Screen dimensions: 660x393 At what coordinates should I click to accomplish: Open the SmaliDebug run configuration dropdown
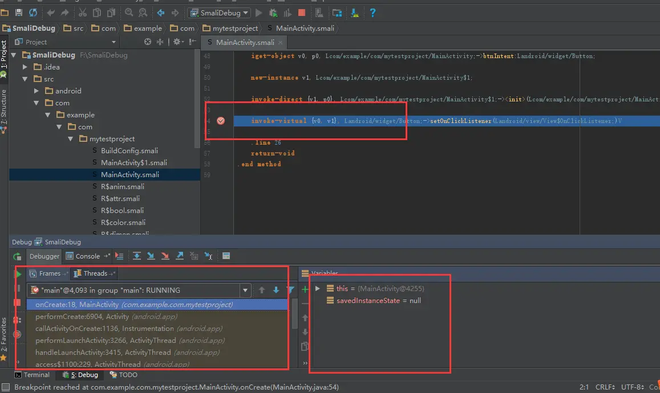(x=219, y=13)
